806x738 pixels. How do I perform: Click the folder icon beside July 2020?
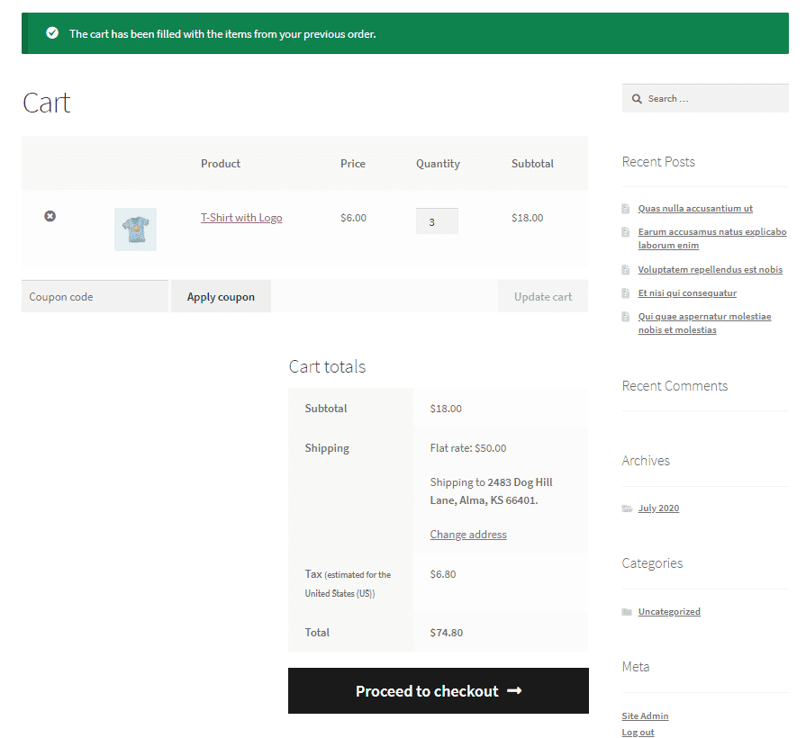[x=627, y=508]
